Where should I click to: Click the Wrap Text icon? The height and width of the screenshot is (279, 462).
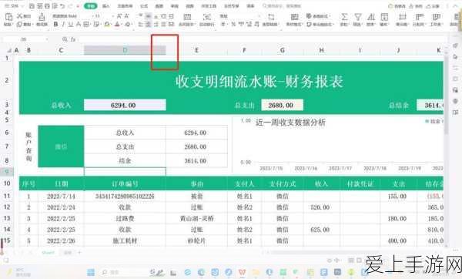click(x=207, y=17)
